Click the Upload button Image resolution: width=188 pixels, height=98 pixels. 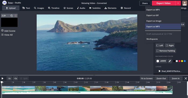pyautogui.click(x=11, y=8)
